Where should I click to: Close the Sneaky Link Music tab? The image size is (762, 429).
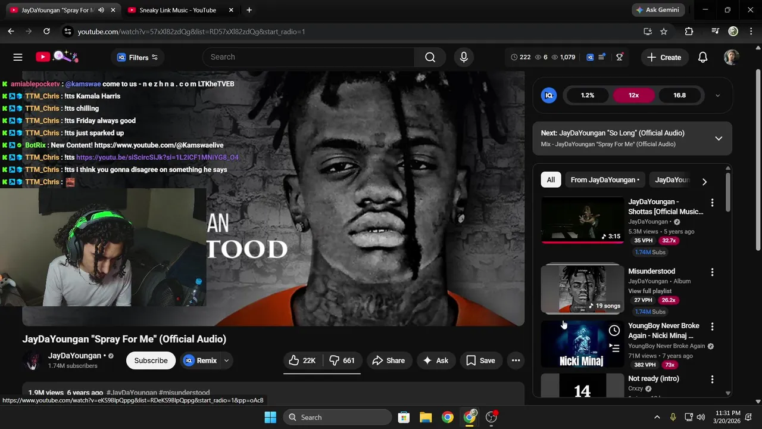pos(231,10)
